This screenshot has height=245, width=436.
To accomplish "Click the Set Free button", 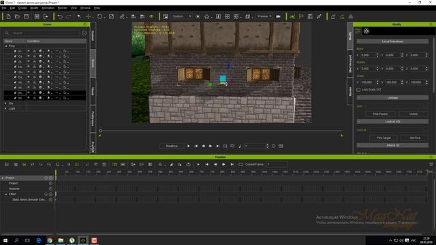I will (x=415, y=137).
